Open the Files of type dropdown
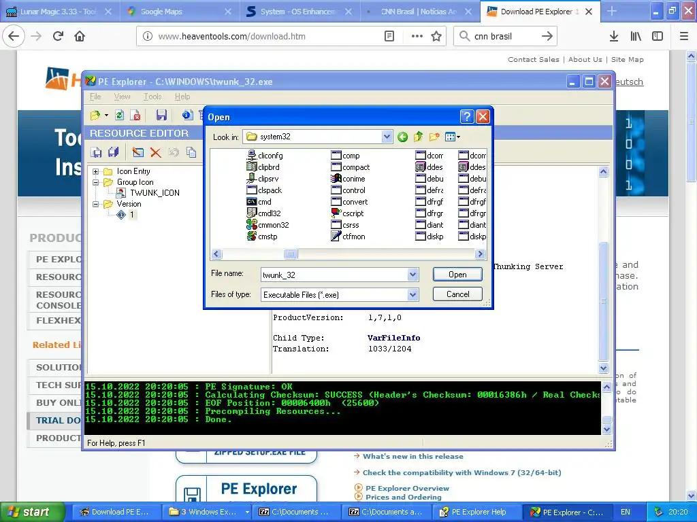The image size is (697, 522). 412,294
